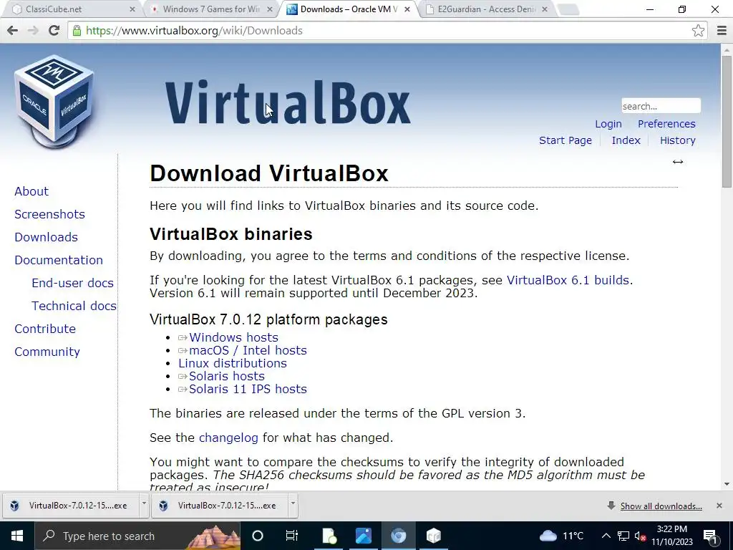
Task: Go back using the browser back arrow
Action: (13, 30)
